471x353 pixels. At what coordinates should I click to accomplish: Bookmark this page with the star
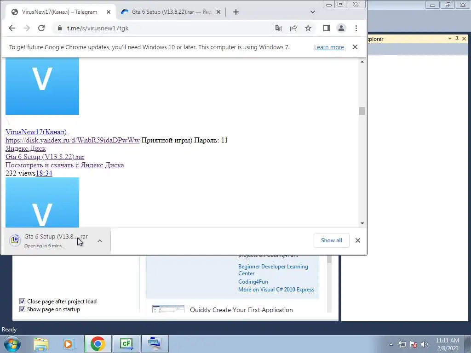308,28
